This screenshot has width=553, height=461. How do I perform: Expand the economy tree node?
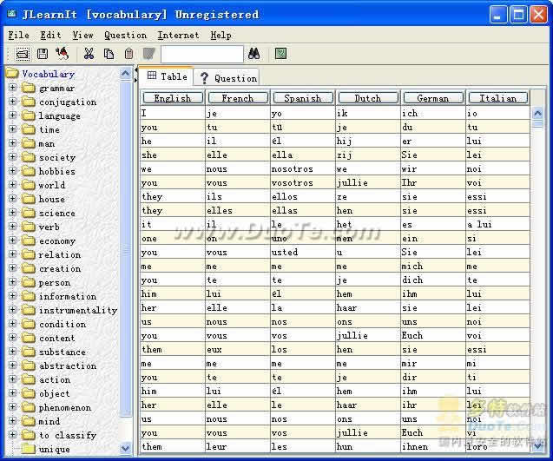click(x=12, y=240)
